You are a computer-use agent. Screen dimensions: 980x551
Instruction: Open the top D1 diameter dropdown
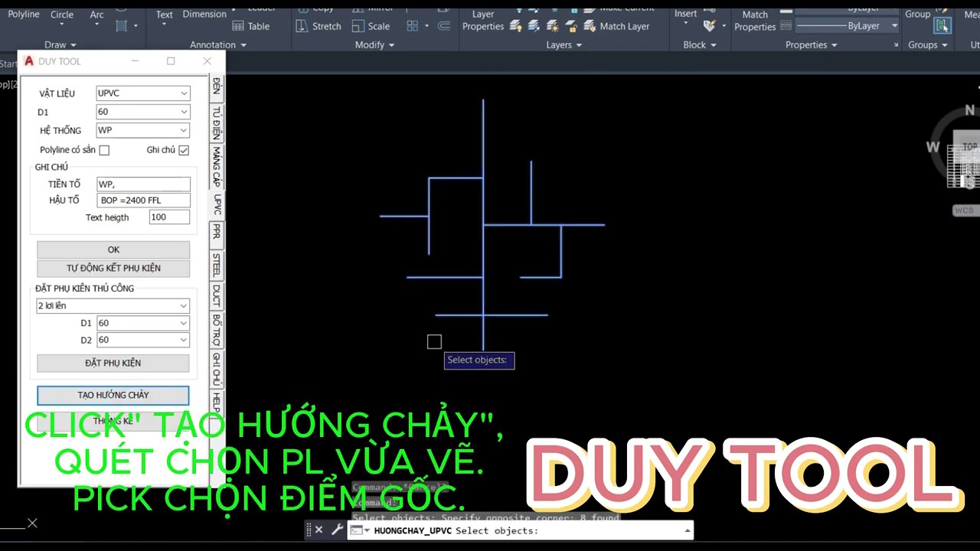point(184,112)
